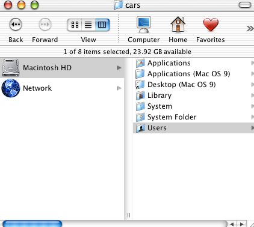Screen dimensions: 254x227
Task: Expand Network using its arrow
Action: point(119,88)
